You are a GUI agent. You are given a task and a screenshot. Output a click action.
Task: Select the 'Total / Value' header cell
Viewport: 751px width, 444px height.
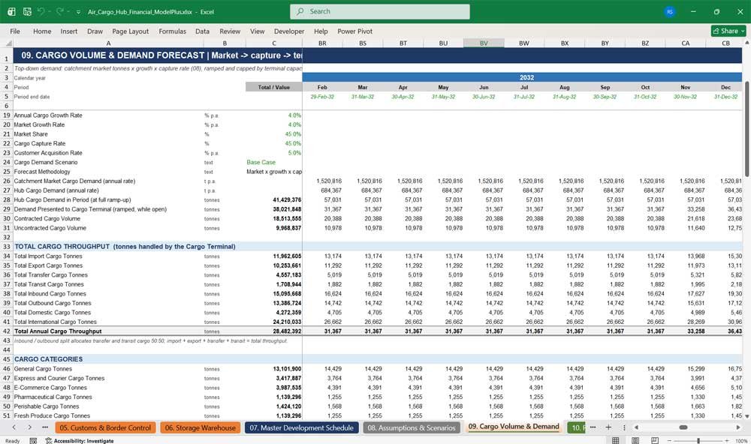273,87
